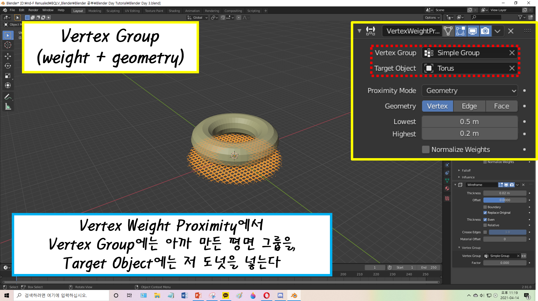Screen dimensions: 538x301
Task: Select the Rotate tool
Action: click(x=8, y=66)
